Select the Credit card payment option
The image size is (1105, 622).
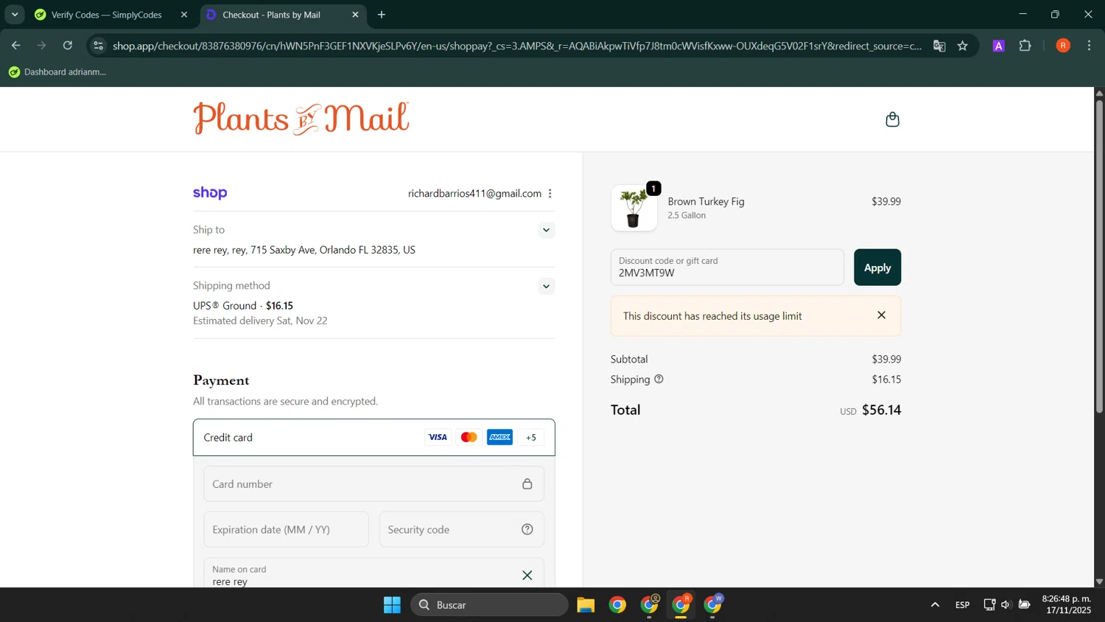pyautogui.click(x=374, y=438)
